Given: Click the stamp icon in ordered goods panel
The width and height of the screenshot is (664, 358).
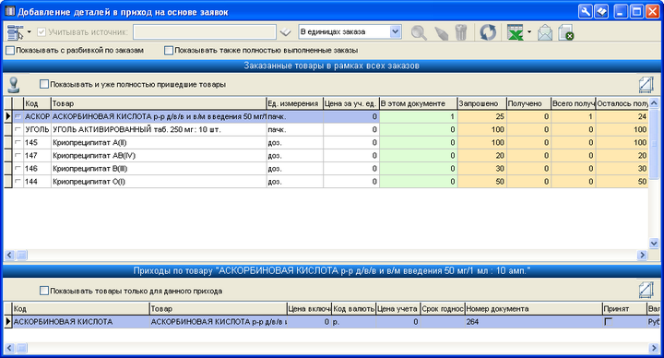Looking at the screenshot, I should click(x=14, y=85).
